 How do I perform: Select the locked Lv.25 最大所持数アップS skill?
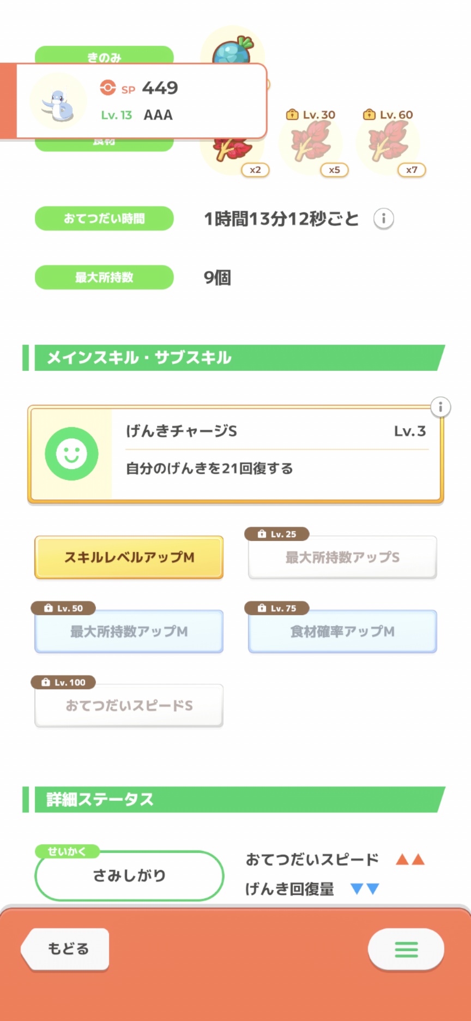(x=342, y=557)
